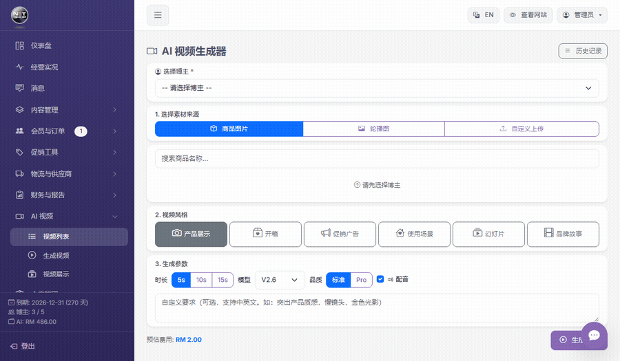Click the 物流与供应商 truck icon
Image resolution: width=620 pixels, height=361 pixels.
[19, 173]
